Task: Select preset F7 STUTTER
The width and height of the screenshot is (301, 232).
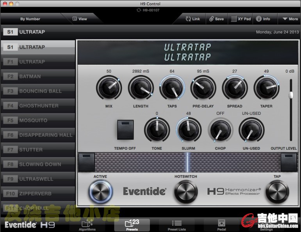Action: click(x=38, y=150)
